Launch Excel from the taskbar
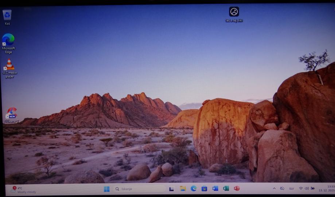Viewport: 335px width, 197px height. coord(226,188)
